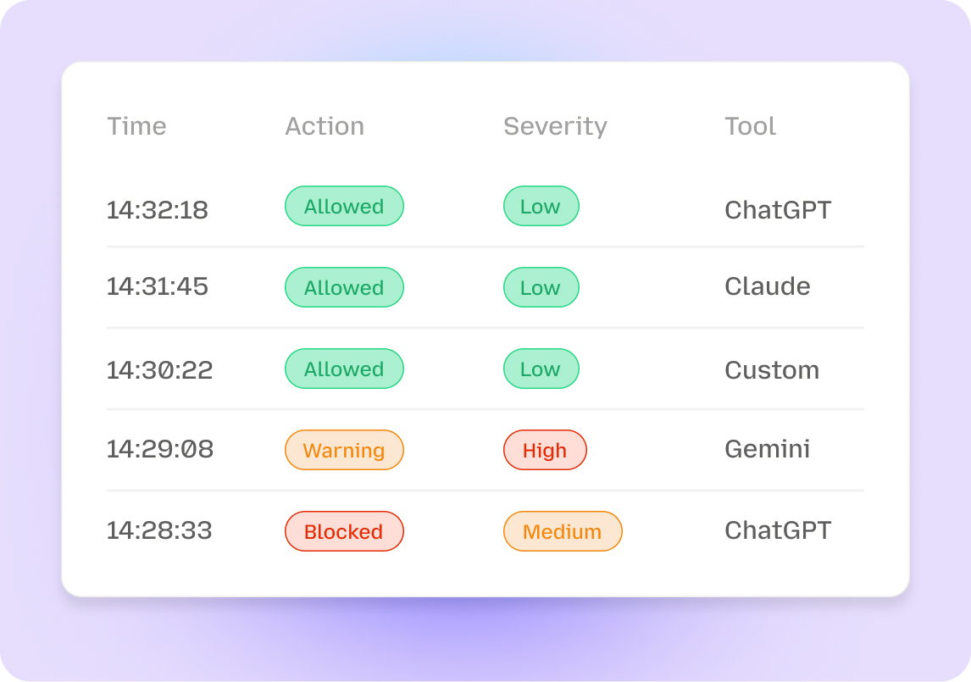Screen dimensions: 971x682
Task: Click the Low badge in the 14:31:45 row
Action: pyautogui.click(x=541, y=288)
